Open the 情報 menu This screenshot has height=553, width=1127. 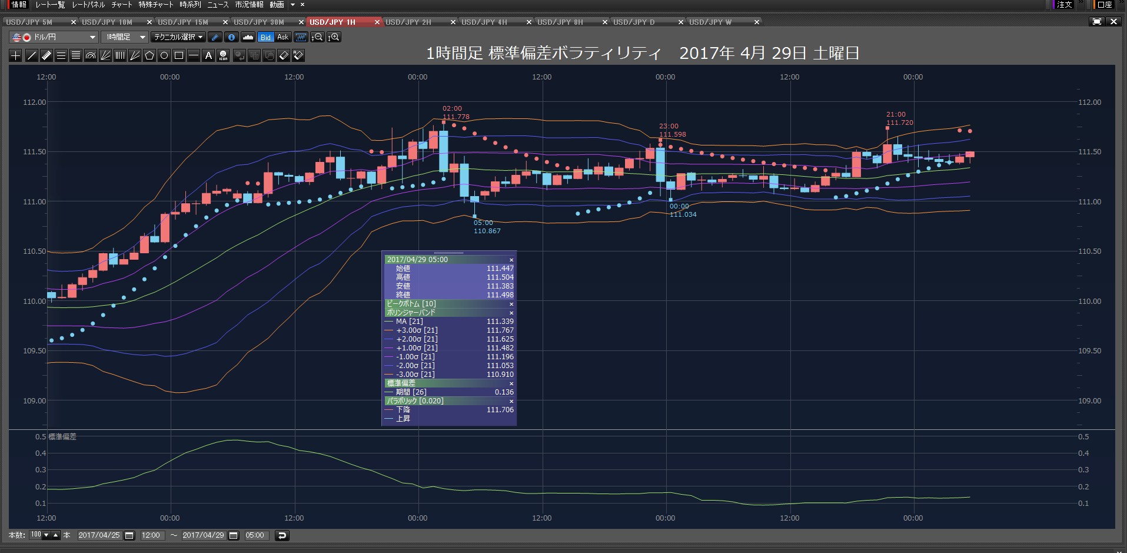coord(19,5)
